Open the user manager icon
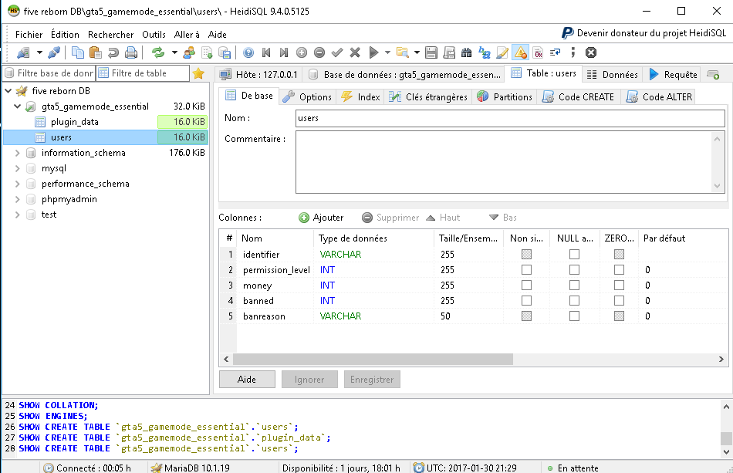The width and height of the screenshot is (733, 473). click(x=189, y=52)
